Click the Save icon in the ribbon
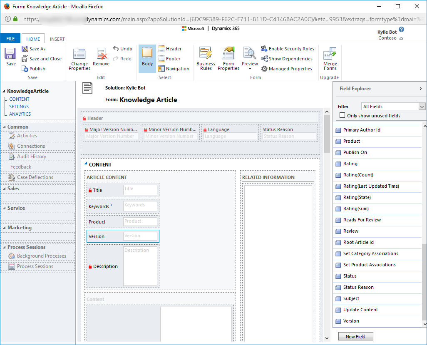Screen dimensions: 427x345 pos(10,53)
